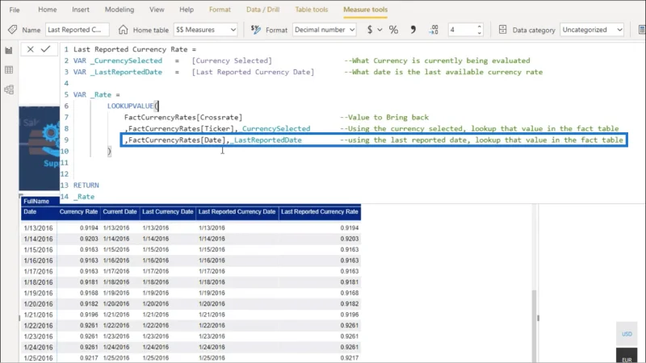Switch to the Home ribbon tab
This screenshot has width=646, height=363.
(48, 10)
